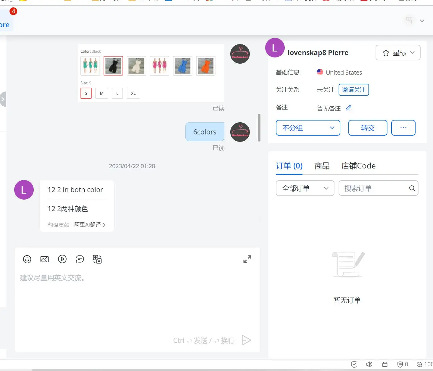Toggle the translation icon in chat toolbar

click(97, 259)
